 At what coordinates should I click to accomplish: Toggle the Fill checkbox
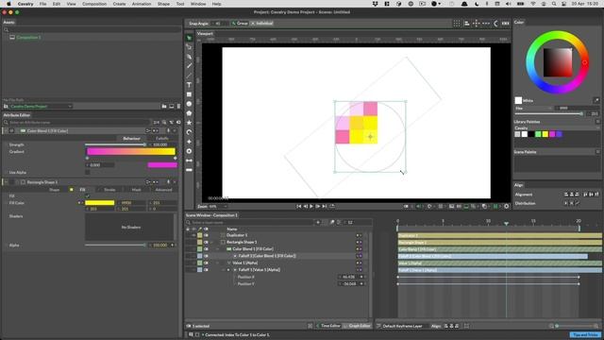point(88,195)
